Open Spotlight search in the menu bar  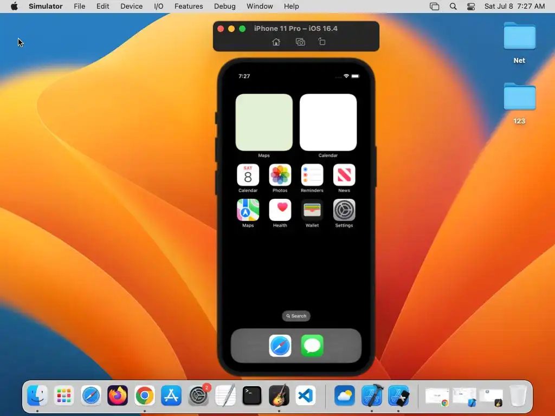pyautogui.click(x=453, y=6)
